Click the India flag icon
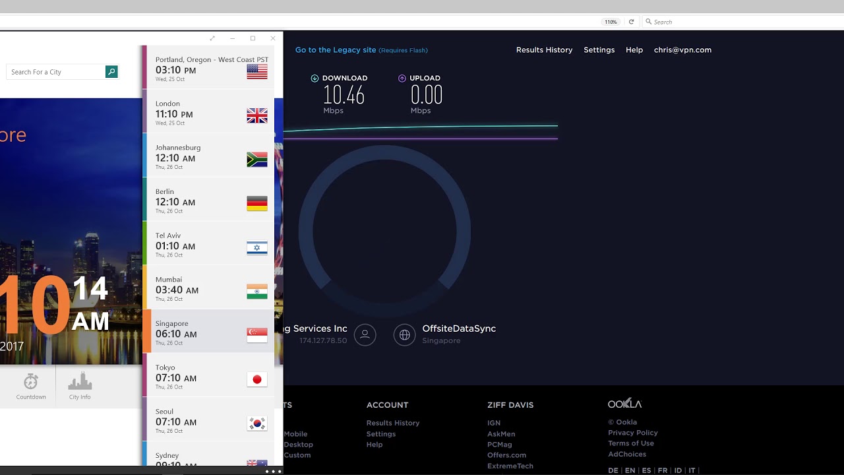 (257, 292)
